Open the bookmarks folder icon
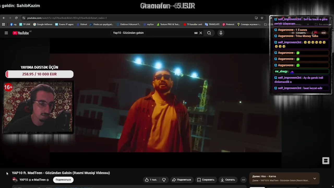The height and width of the screenshot is (188, 334). (x=266, y=24)
